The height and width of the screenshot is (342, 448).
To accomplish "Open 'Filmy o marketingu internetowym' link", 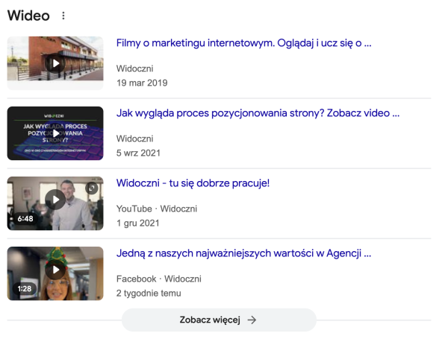I will pyautogui.click(x=243, y=43).
